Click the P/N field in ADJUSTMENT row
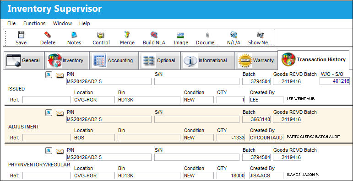 [x=109, y=119]
